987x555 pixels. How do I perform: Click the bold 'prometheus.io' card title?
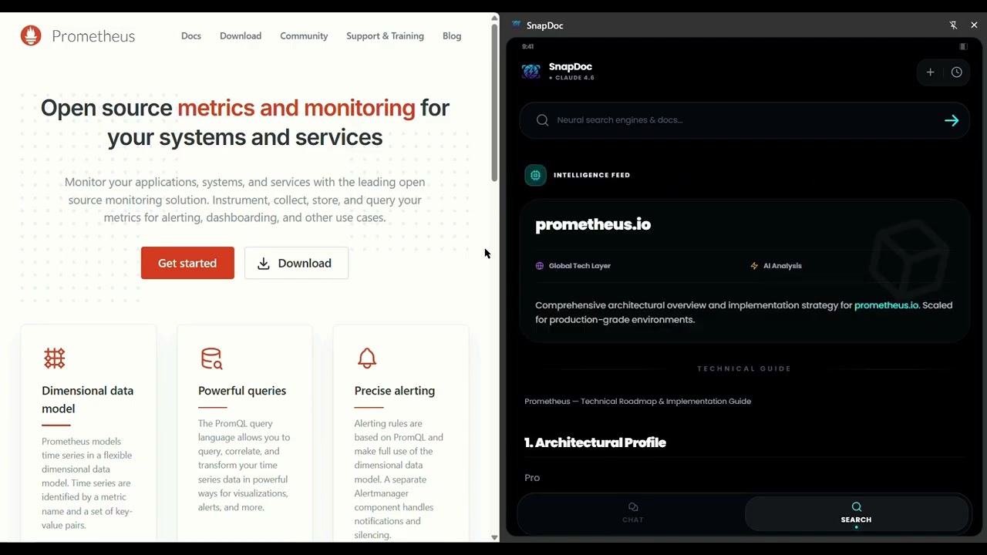593,224
